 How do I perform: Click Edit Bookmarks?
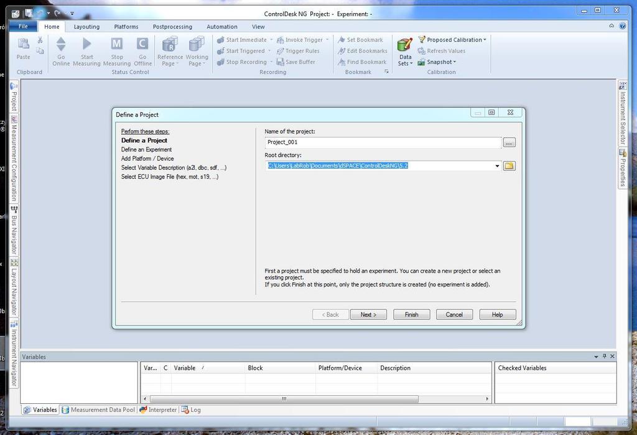click(363, 51)
